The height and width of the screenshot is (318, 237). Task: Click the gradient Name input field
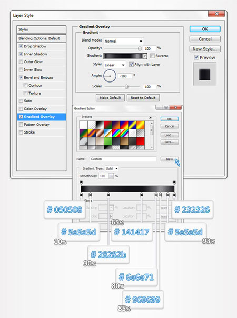[123, 159]
